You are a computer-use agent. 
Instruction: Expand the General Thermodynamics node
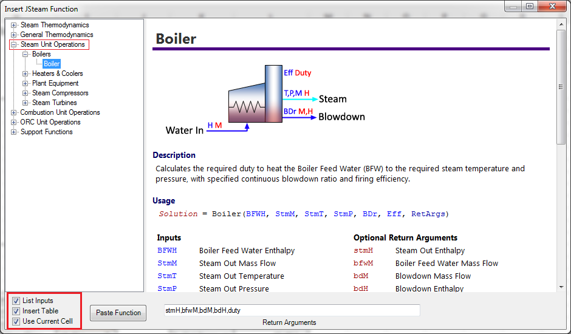[13, 35]
